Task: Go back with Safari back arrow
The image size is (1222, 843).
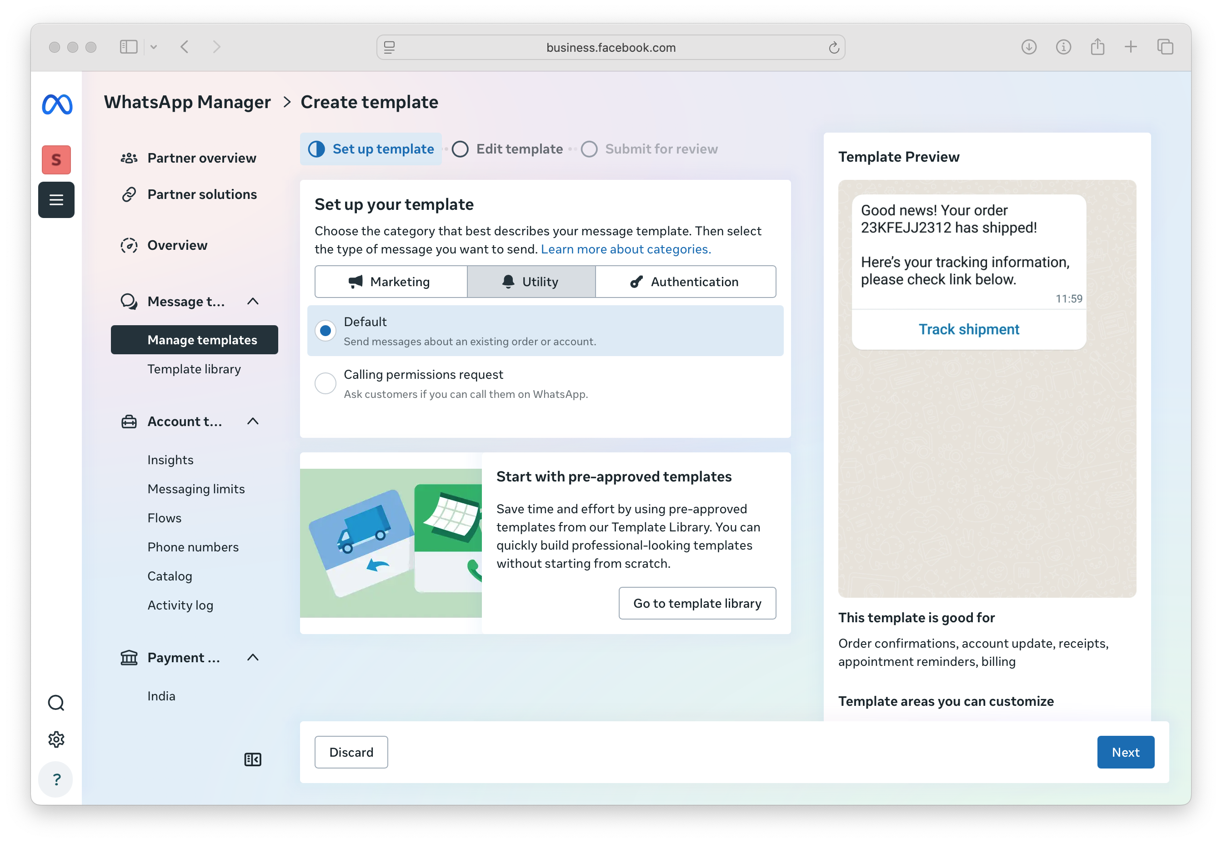Action: pyautogui.click(x=185, y=47)
